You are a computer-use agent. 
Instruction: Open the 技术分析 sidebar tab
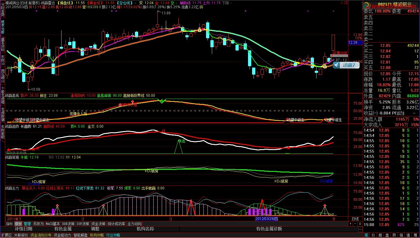click(x=3, y=27)
